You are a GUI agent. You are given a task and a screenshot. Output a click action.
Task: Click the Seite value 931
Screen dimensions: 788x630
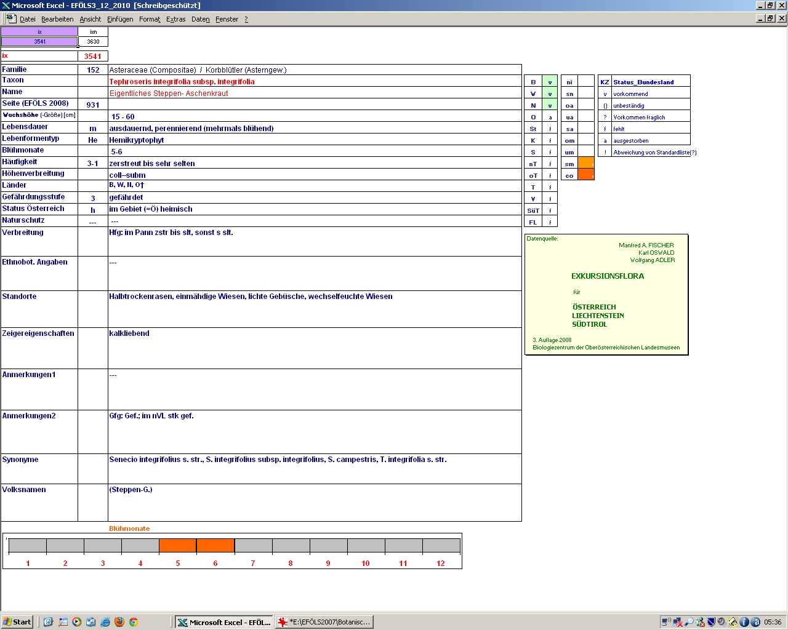pos(93,105)
